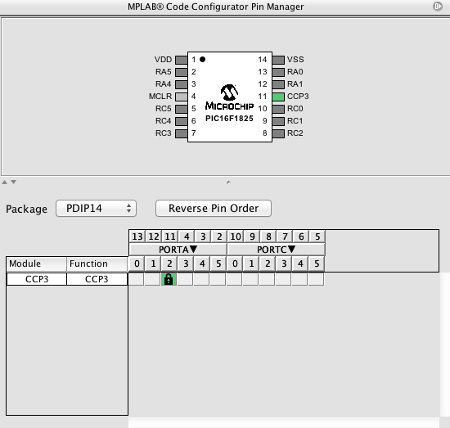The width and height of the screenshot is (450, 428).
Task: Select the RA0 pin box on chip
Action: tap(278, 72)
